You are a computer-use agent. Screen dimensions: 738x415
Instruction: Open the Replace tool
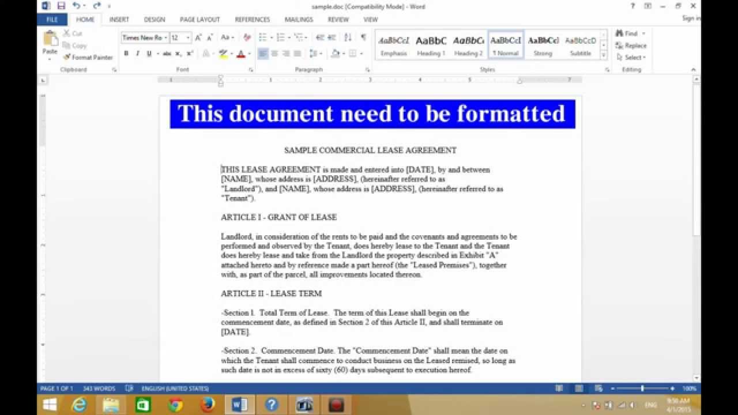[631, 46]
